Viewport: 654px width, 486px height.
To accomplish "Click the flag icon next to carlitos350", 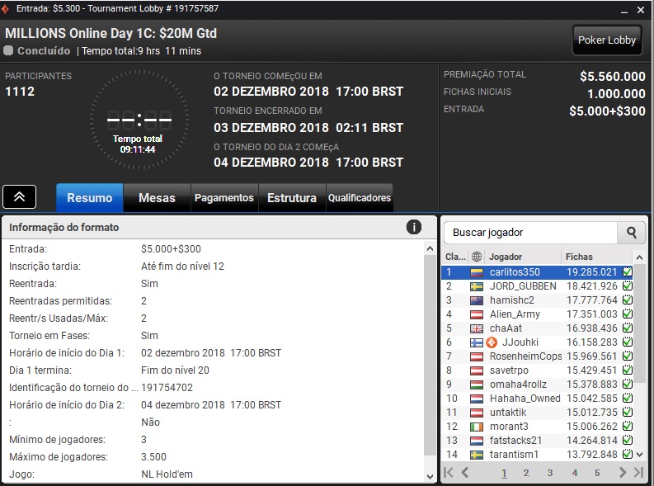I will coord(477,272).
